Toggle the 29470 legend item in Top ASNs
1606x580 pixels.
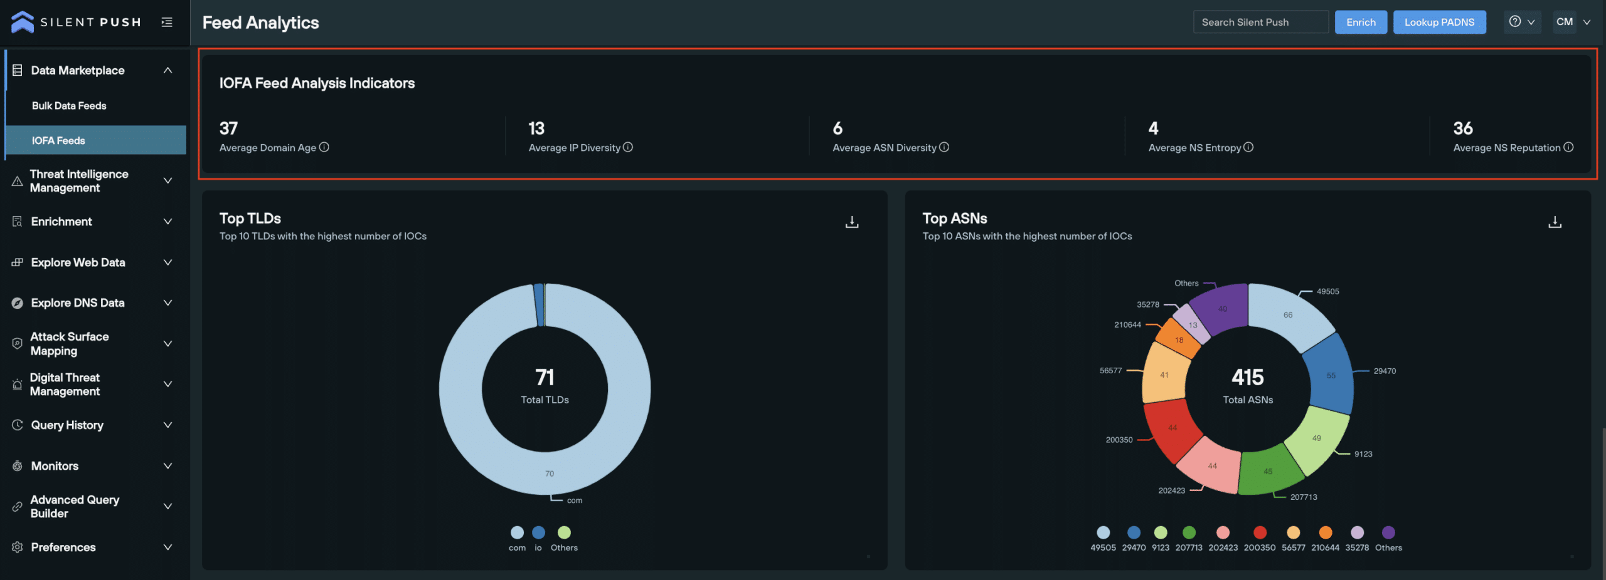[1134, 538]
